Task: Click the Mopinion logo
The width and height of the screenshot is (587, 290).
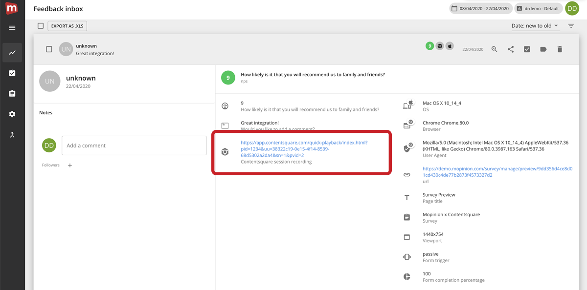Action: coord(12,9)
